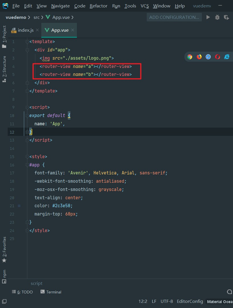Open the Navigate menu
233x308 pixels.
click(60, 6)
